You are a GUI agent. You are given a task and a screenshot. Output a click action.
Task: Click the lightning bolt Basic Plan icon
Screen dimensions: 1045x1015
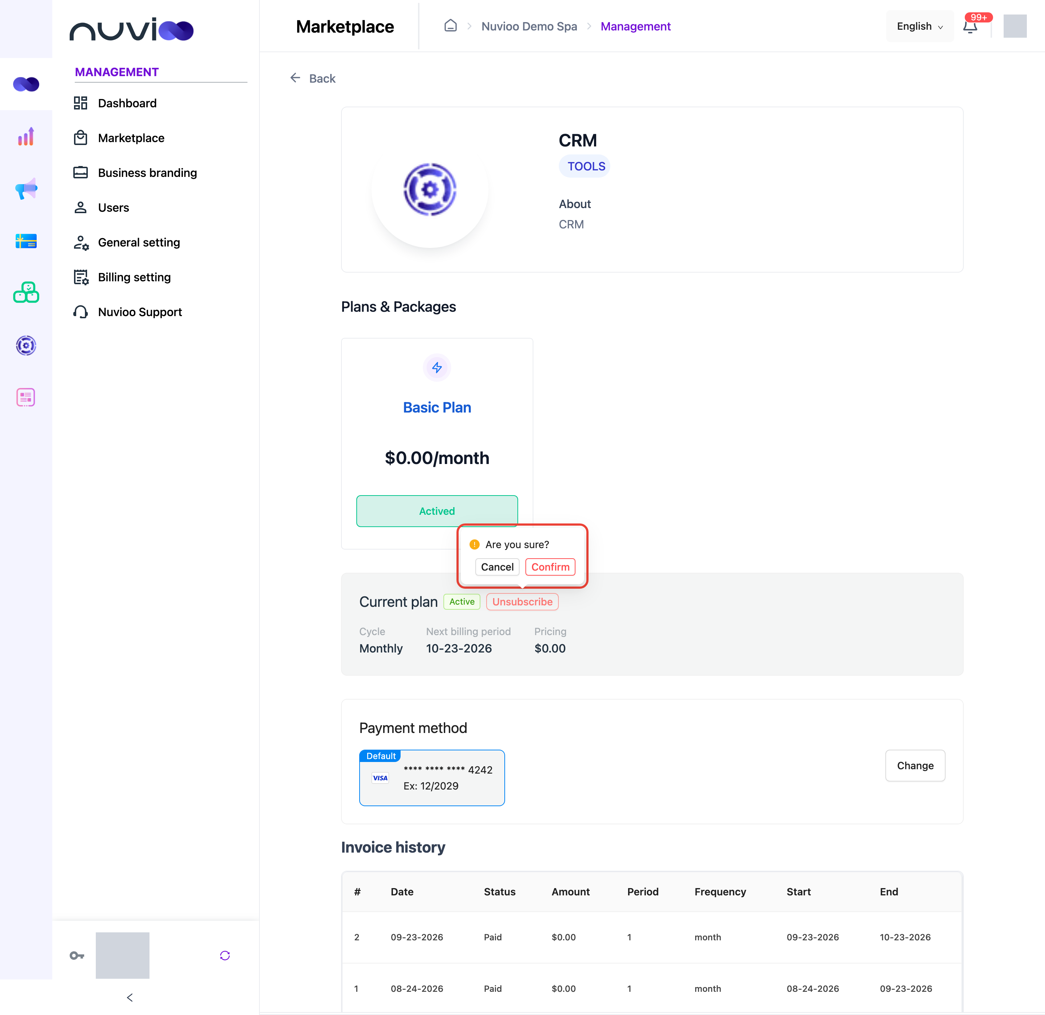pos(437,367)
